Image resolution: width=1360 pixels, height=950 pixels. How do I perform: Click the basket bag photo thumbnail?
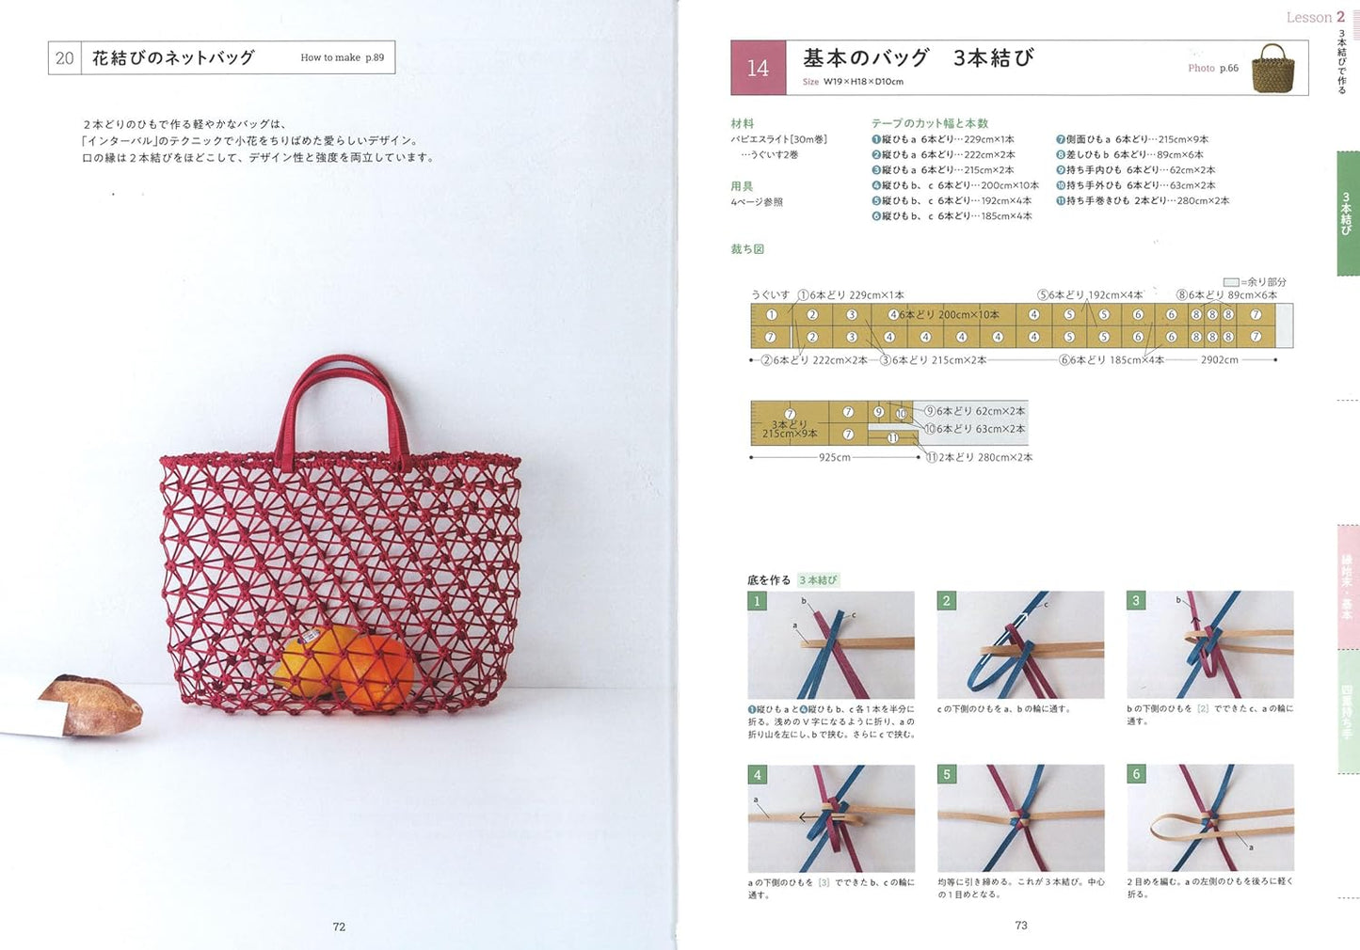[x=1272, y=68]
